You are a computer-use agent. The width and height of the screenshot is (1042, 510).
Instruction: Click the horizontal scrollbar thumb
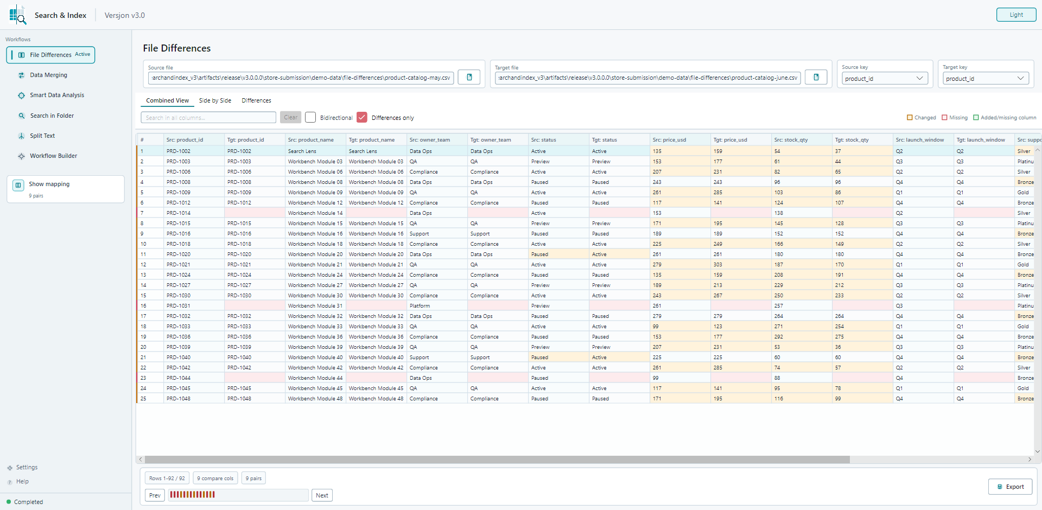497,460
